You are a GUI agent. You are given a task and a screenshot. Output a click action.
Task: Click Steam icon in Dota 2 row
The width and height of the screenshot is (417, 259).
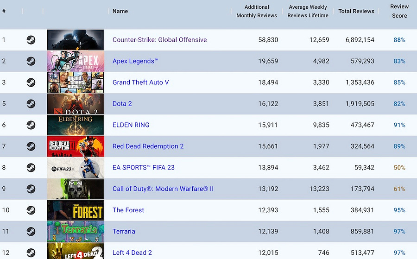pyautogui.click(x=31, y=104)
